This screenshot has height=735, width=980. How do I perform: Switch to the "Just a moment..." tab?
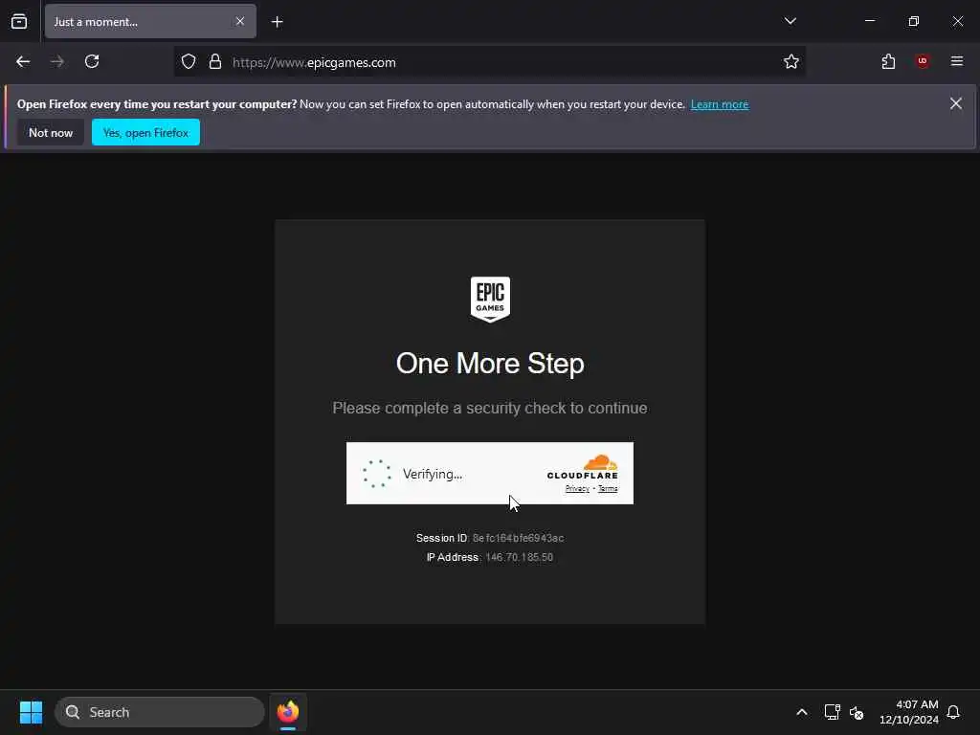pos(150,21)
